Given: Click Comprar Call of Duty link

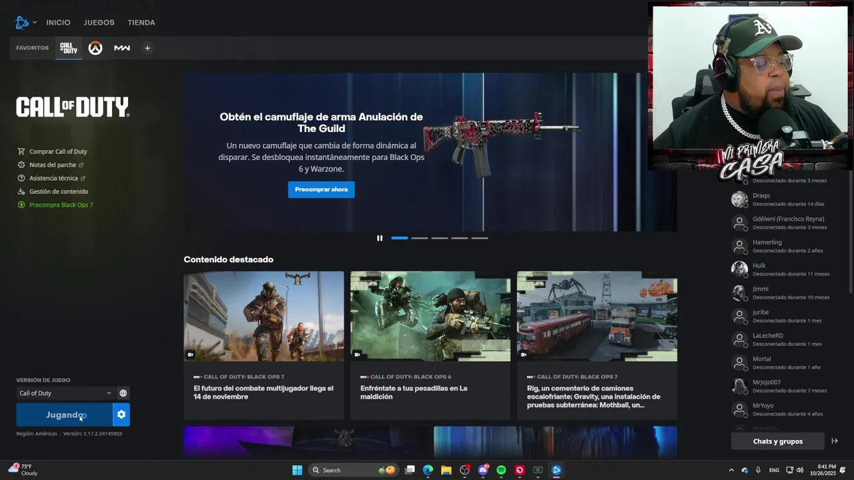Looking at the screenshot, I should click(58, 151).
